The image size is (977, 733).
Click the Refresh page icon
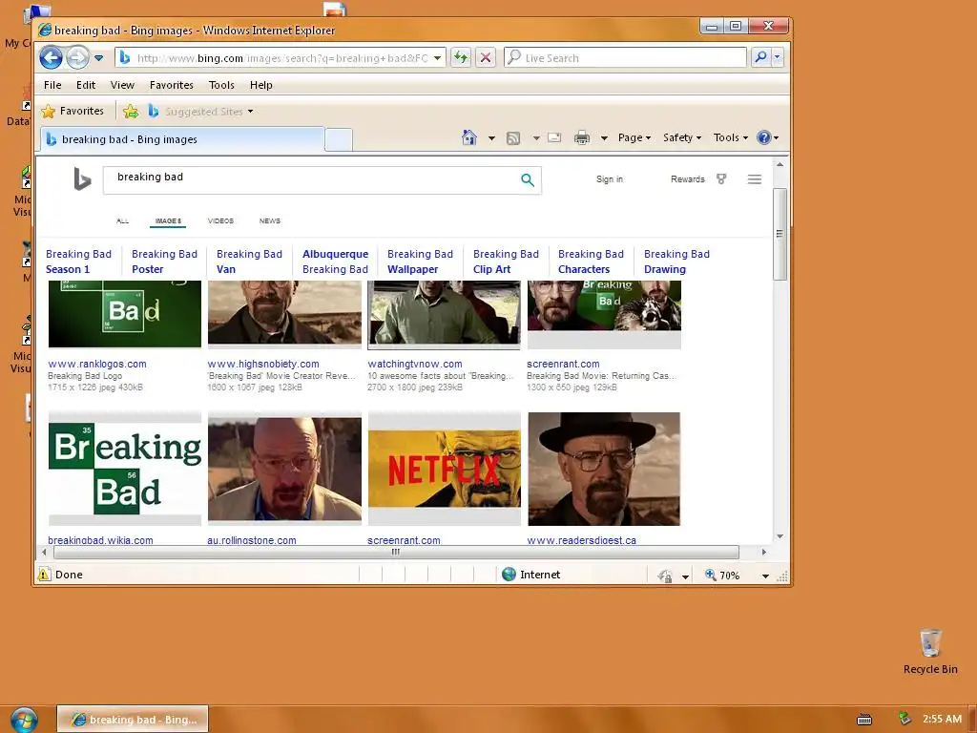click(x=461, y=58)
